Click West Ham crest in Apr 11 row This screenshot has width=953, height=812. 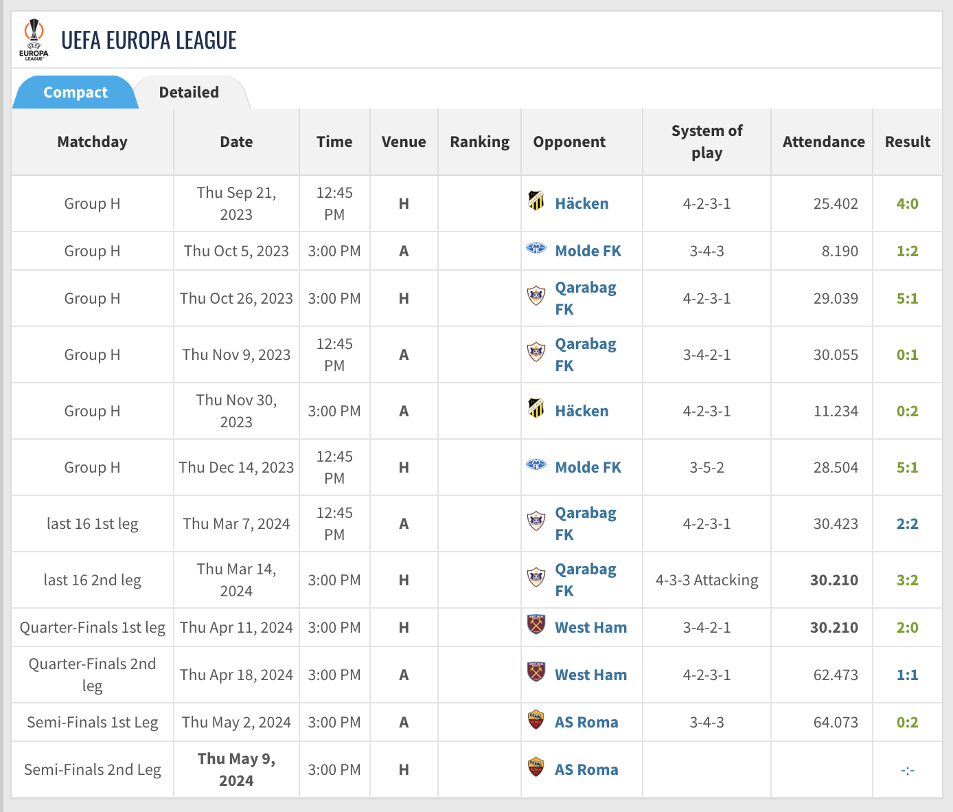pyautogui.click(x=536, y=624)
